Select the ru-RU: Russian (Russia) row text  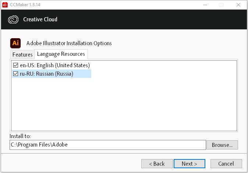pyautogui.click(x=46, y=74)
